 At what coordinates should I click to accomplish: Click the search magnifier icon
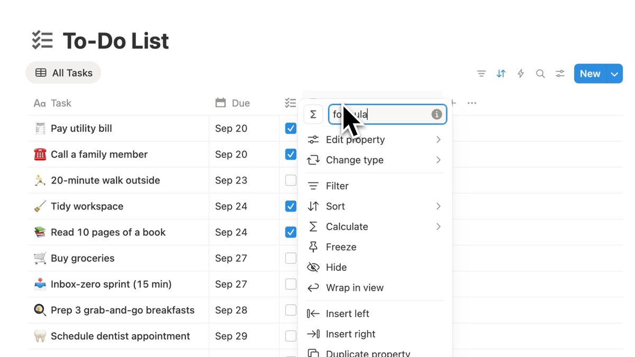coord(540,74)
